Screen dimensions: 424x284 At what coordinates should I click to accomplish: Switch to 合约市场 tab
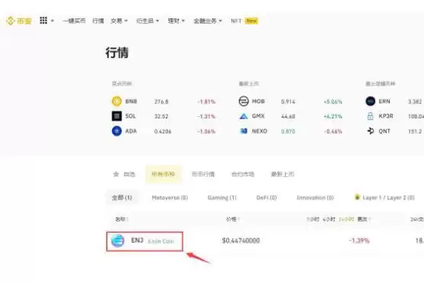[243, 174]
